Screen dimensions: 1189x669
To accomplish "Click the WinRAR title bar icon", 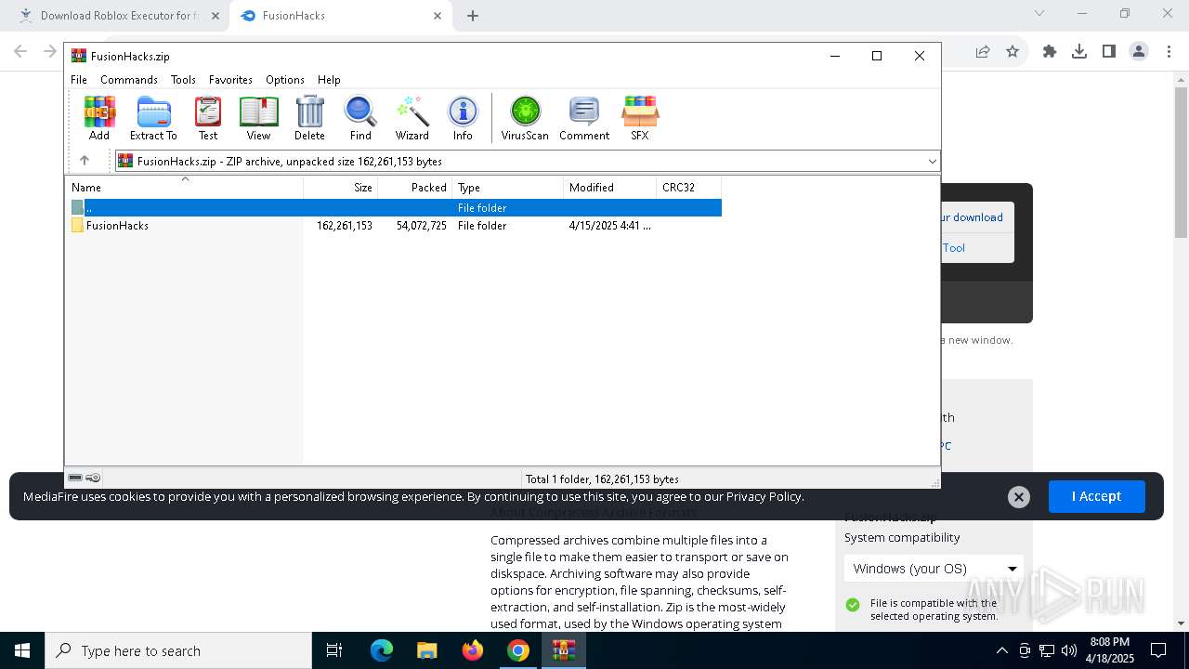I will tap(79, 56).
